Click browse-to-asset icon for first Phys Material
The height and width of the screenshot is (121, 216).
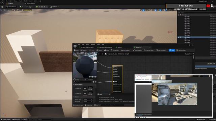[x=91, y=89]
